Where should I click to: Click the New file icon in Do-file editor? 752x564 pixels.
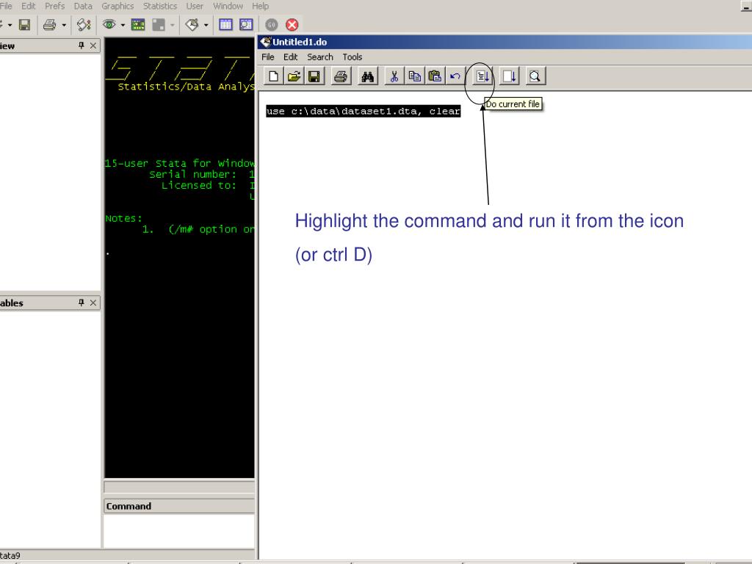click(273, 76)
